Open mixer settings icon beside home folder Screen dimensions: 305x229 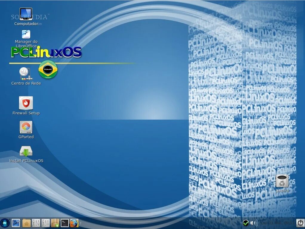tap(36, 223)
